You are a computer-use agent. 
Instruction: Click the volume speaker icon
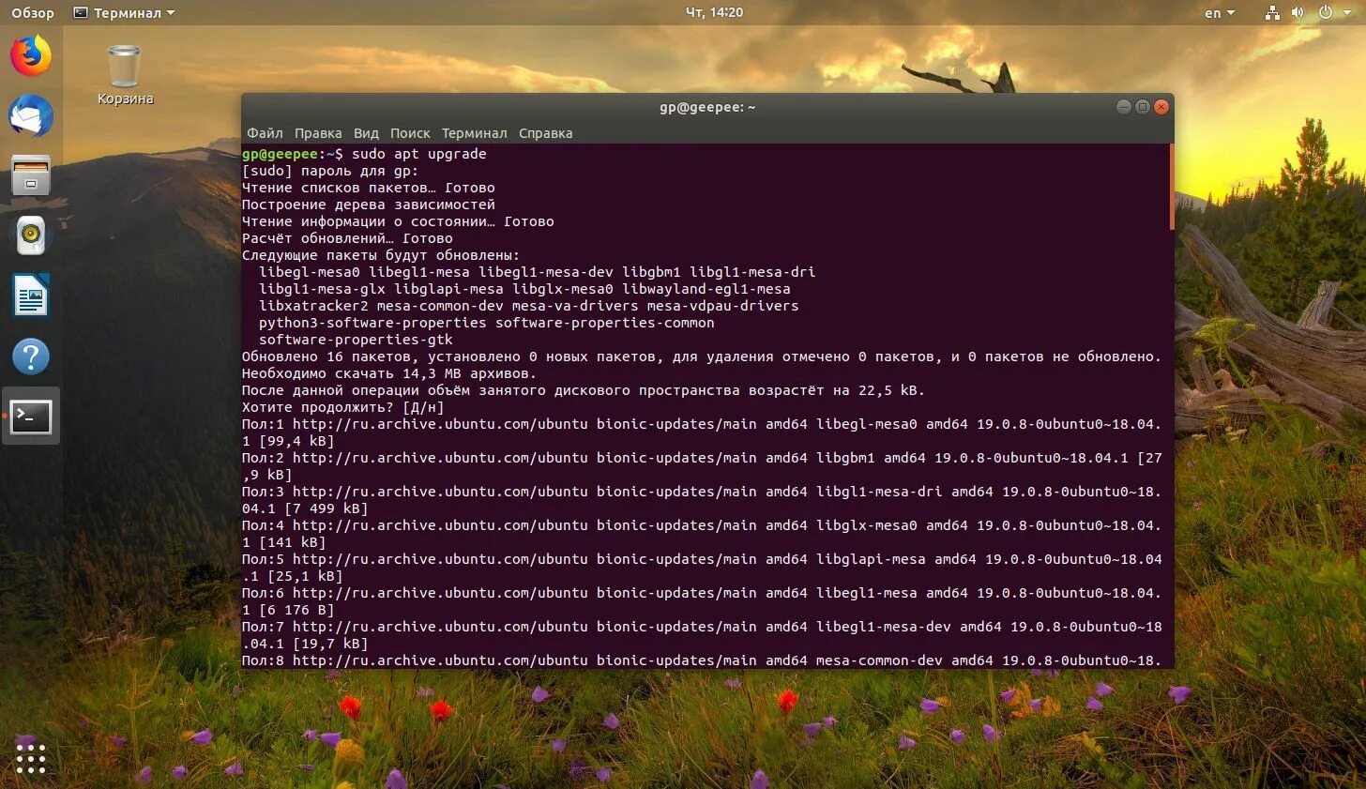[x=1298, y=12]
